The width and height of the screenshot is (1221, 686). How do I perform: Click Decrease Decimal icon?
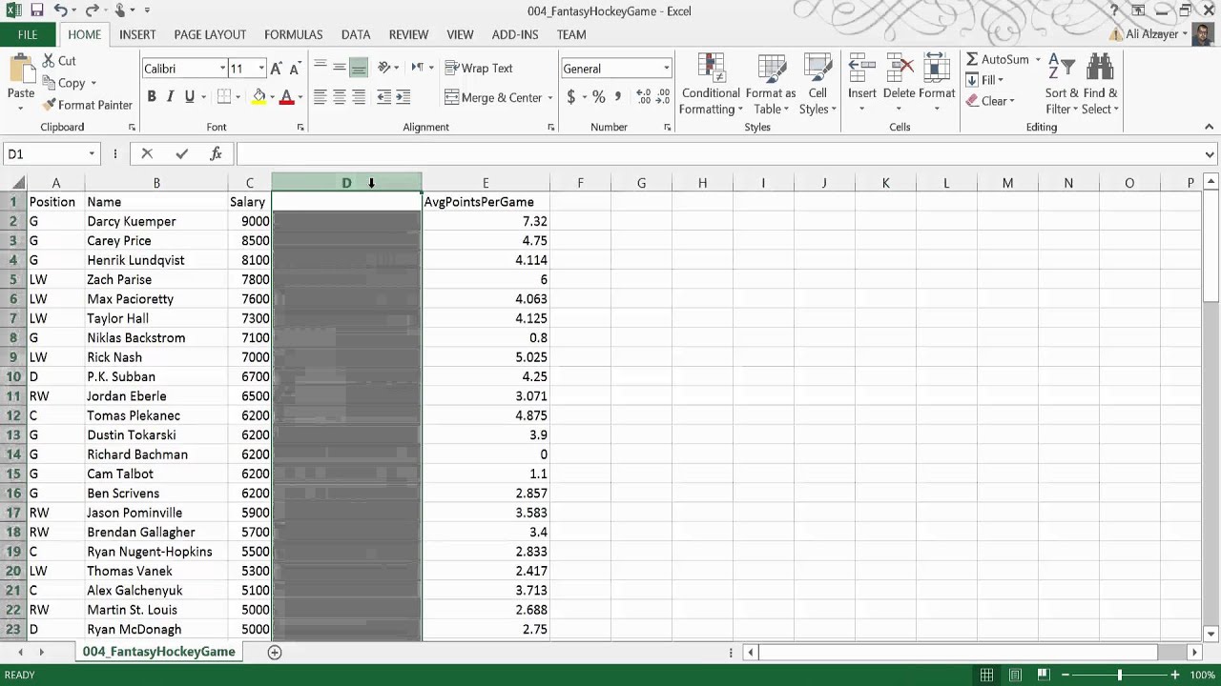663,97
